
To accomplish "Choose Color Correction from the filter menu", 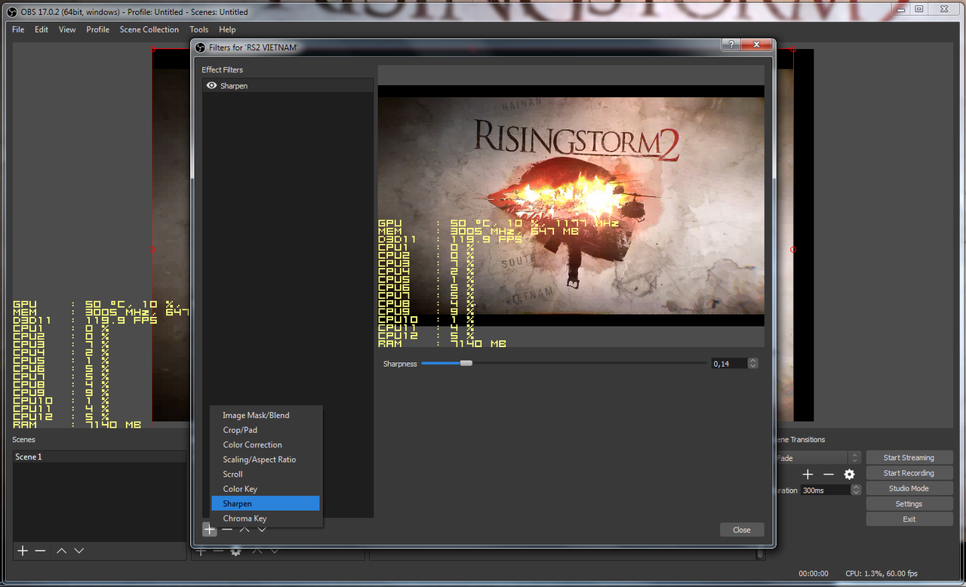I will click(x=266, y=445).
